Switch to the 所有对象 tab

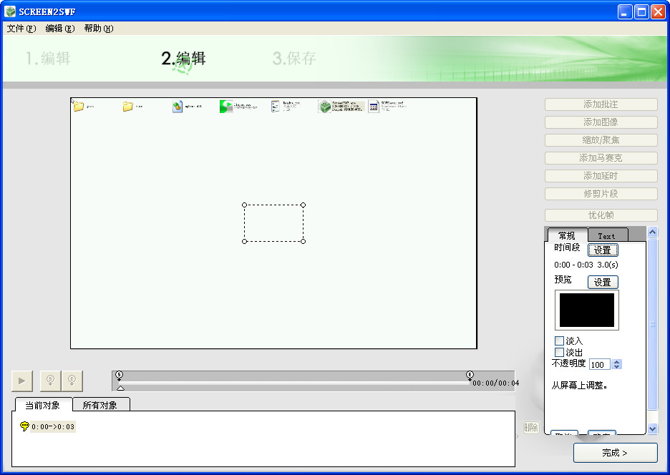pyautogui.click(x=100, y=405)
